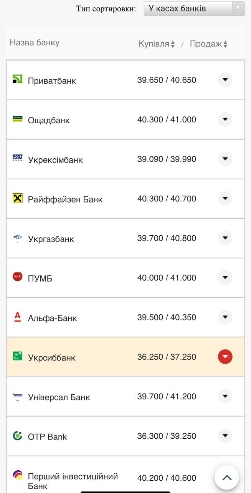Click the Укрсиббанк green logo icon

coord(18,356)
